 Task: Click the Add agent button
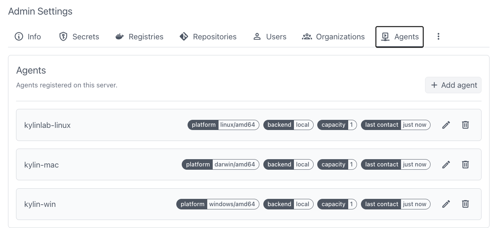tap(453, 85)
